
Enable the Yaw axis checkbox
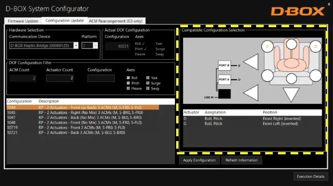[x=148, y=78]
